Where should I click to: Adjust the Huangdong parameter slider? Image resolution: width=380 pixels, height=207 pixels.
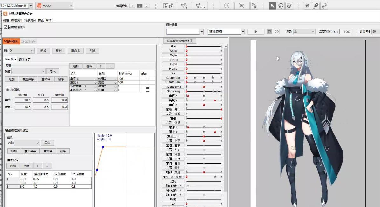204,87
